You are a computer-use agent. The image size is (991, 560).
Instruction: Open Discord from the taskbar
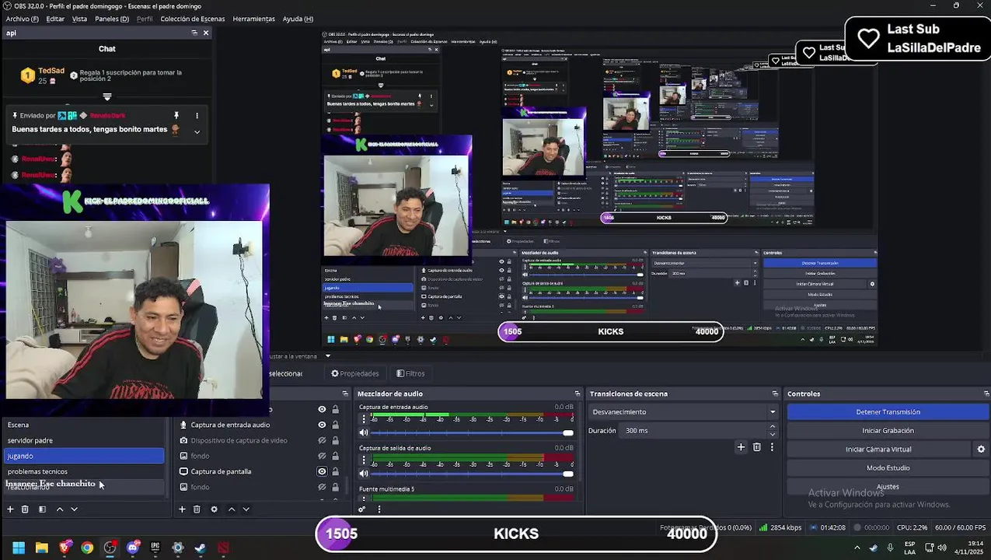pos(132,548)
